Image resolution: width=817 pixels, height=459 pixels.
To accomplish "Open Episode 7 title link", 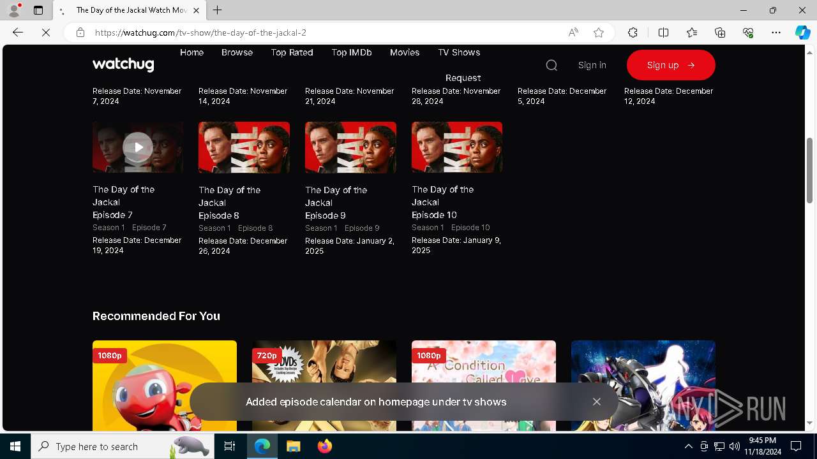I will coord(124,202).
